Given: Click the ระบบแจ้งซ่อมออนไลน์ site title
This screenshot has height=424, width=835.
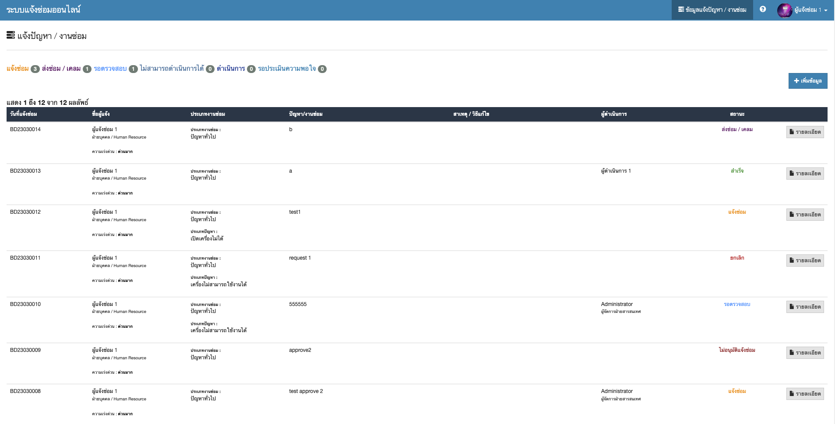Looking at the screenshot, I should point(43,10).
